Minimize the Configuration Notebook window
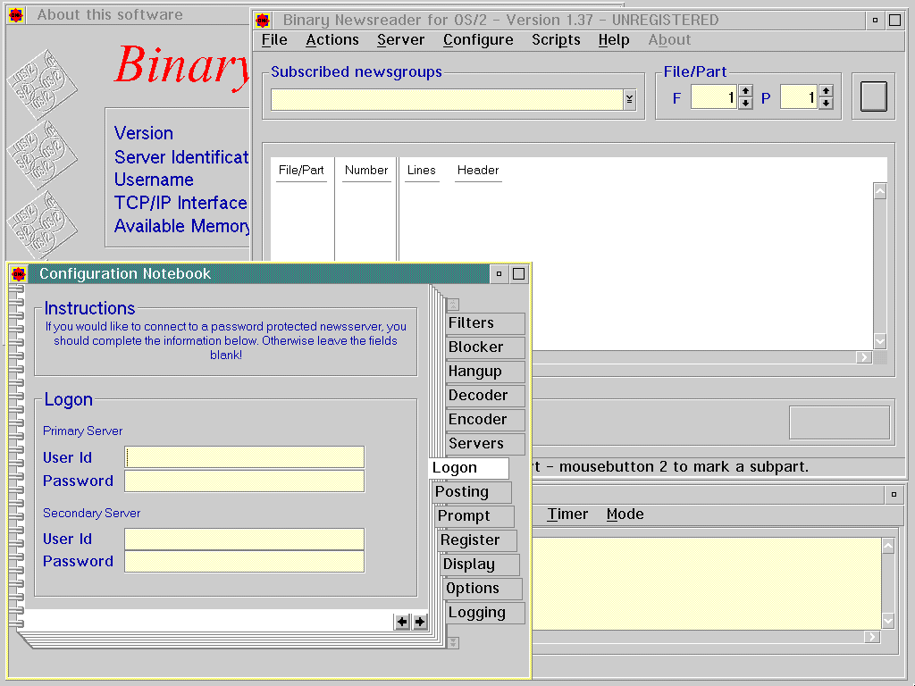 499,273
